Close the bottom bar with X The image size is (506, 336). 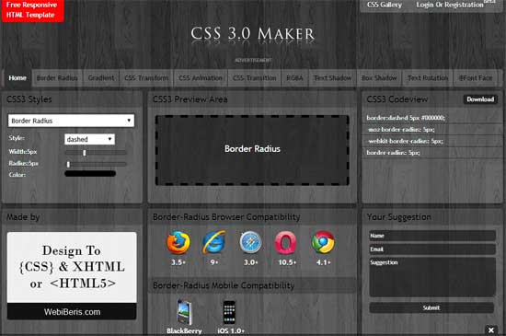pos(491,330)
